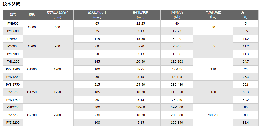Click the PYB 1750 model cell
This screenshot has width=261, height=129.
pyautogui.click(x=13, y=84)
